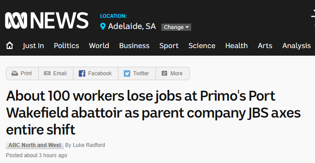Go to the home icon in navigation
The width and height of the screenshot is (315, 163).
pos(9,45)
